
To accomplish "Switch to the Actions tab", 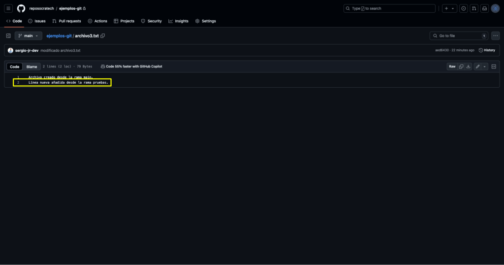I will coord(97,21).
